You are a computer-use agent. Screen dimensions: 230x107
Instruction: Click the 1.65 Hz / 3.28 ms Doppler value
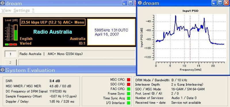(62, 102)
